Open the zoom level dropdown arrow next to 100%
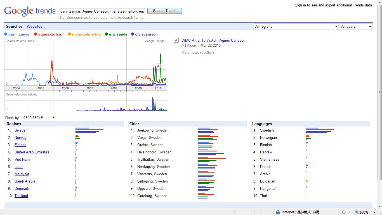 [x=374, y=212]
